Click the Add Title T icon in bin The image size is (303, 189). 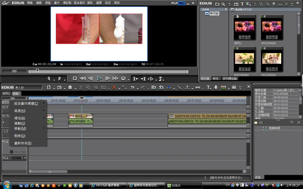(x=242, y=4)
